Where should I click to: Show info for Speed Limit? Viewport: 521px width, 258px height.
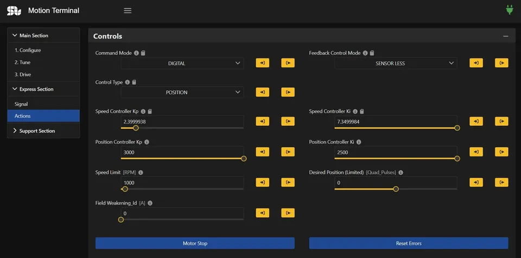click(141, 173)
